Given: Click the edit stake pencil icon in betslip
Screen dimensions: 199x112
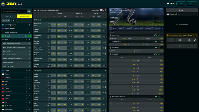Looking at the screenshot, I should 195,40.
